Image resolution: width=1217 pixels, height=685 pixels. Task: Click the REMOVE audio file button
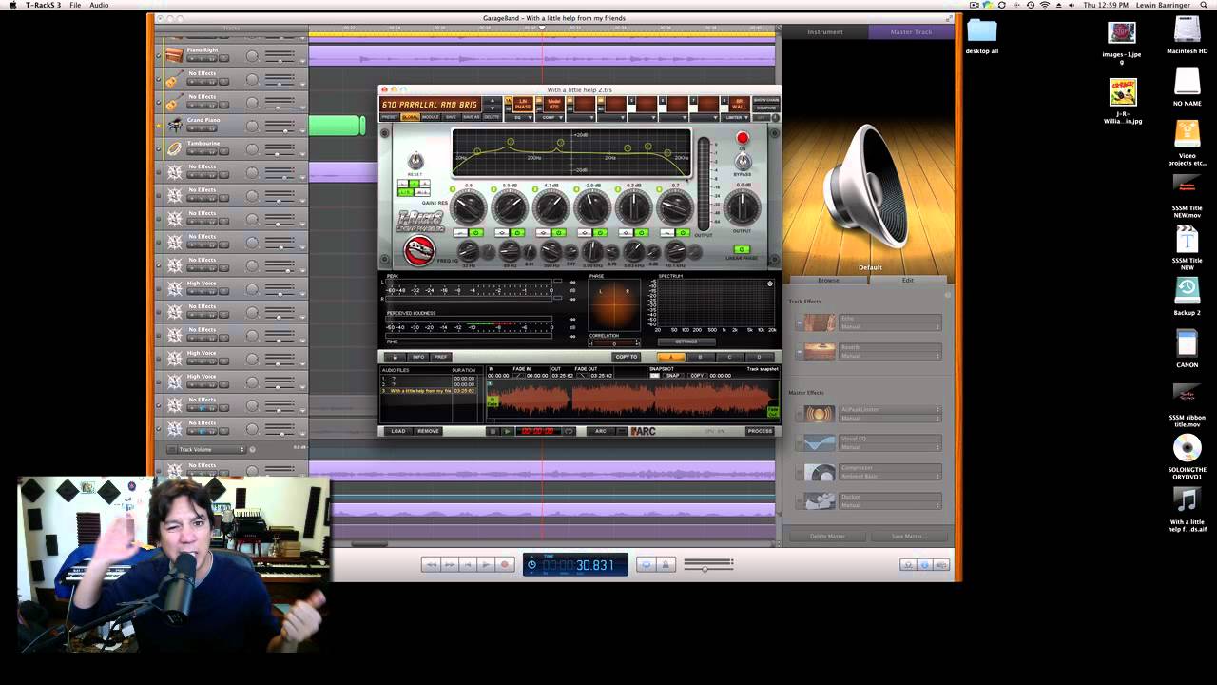pos(428,431)
